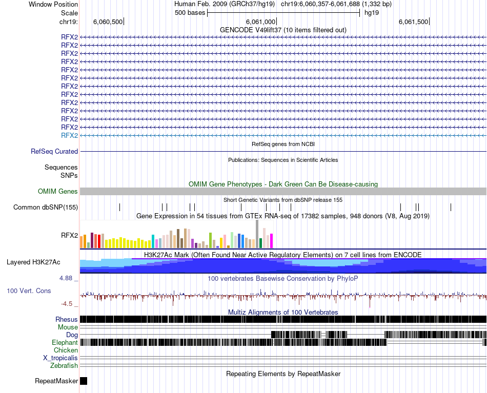This screenshot has width=487, height=393.
Task: Click the 6,061,500 coordinate mark
Action: click(413, 22)
